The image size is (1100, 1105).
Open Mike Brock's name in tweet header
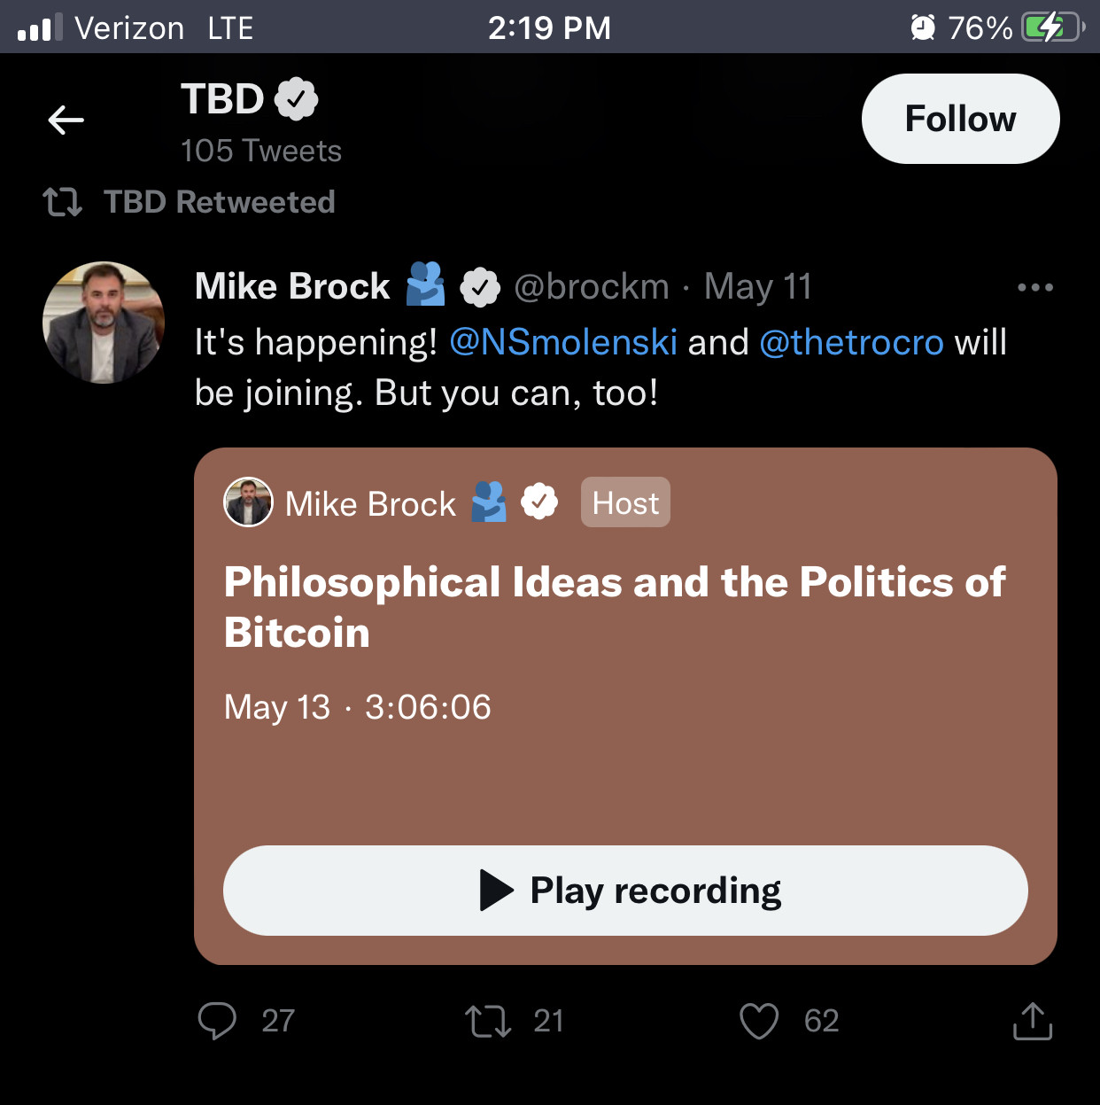(292, 286)
